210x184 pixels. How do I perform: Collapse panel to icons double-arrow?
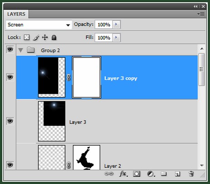coord(195,6)
